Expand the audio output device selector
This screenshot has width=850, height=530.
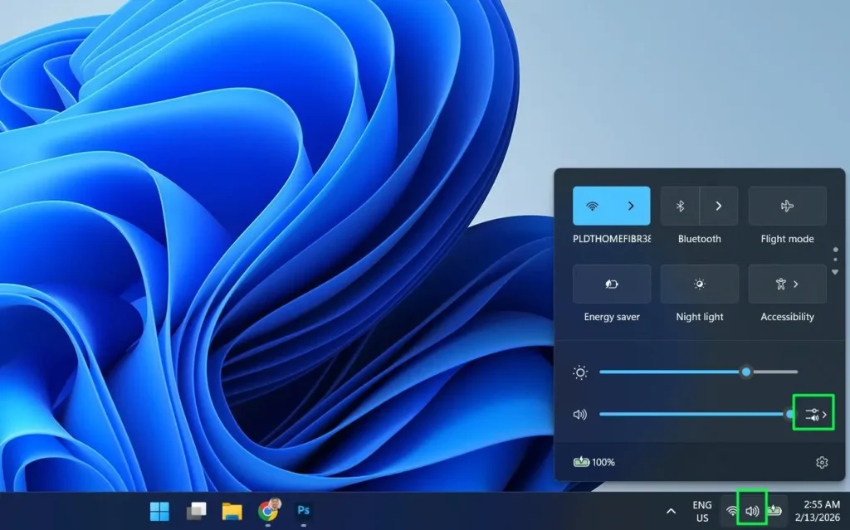tap(813, 412)
